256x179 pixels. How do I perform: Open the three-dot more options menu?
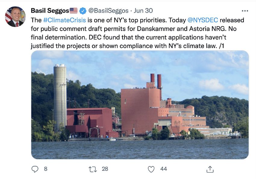coord(245,11)
